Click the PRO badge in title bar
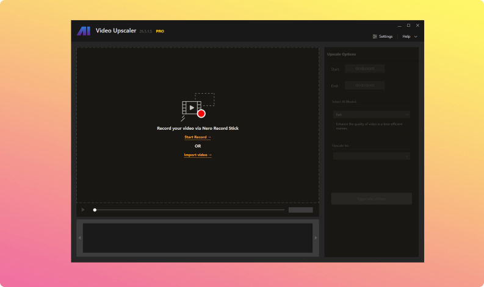The image size is (484, 287). [x=160, y=31]
